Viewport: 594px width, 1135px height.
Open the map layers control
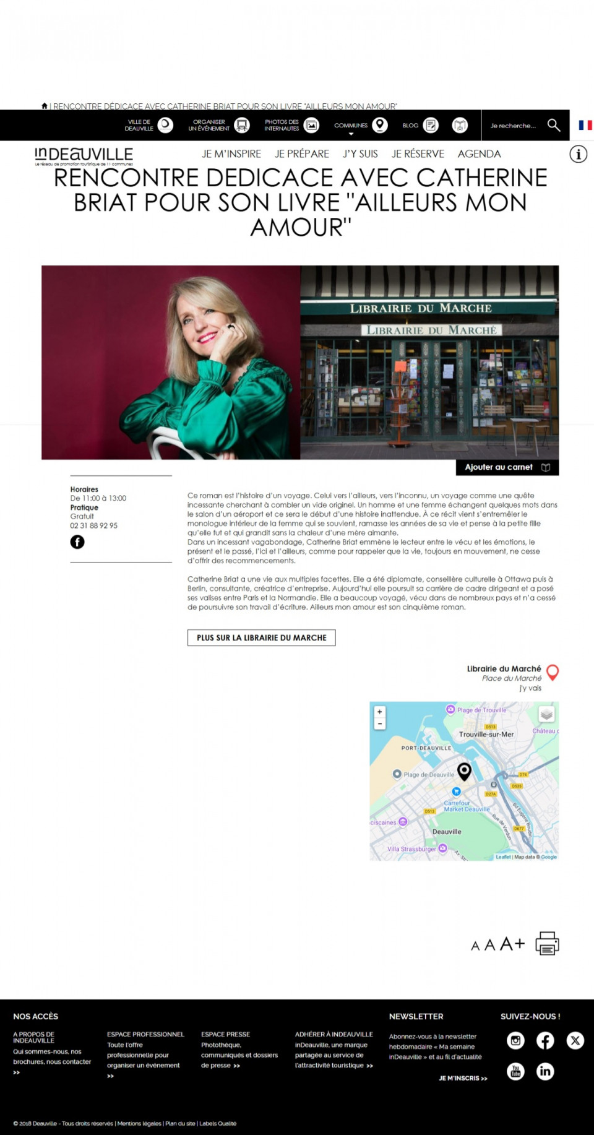[546, 715]
